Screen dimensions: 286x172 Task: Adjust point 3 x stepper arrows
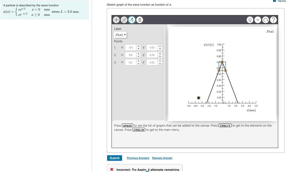[x=139, y=63]
